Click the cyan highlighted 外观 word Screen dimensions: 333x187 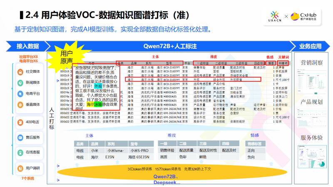(98, 86)
